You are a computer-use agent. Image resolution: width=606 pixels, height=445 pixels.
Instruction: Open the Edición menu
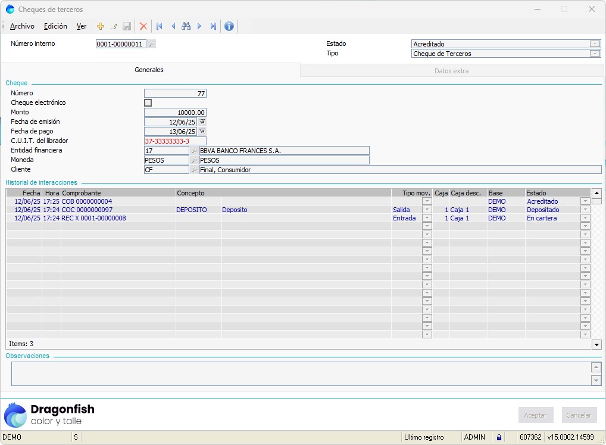click(55, 26)
